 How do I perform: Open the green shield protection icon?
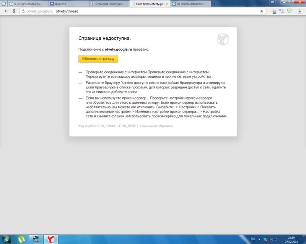click(289, 11)
